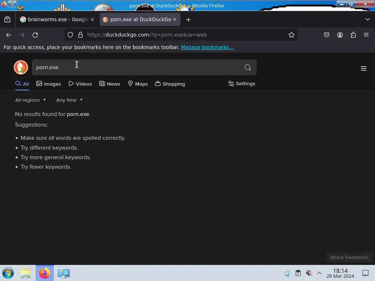Open a new tab with plus button
The image size is (375, 281).
[x=189, y=20]
